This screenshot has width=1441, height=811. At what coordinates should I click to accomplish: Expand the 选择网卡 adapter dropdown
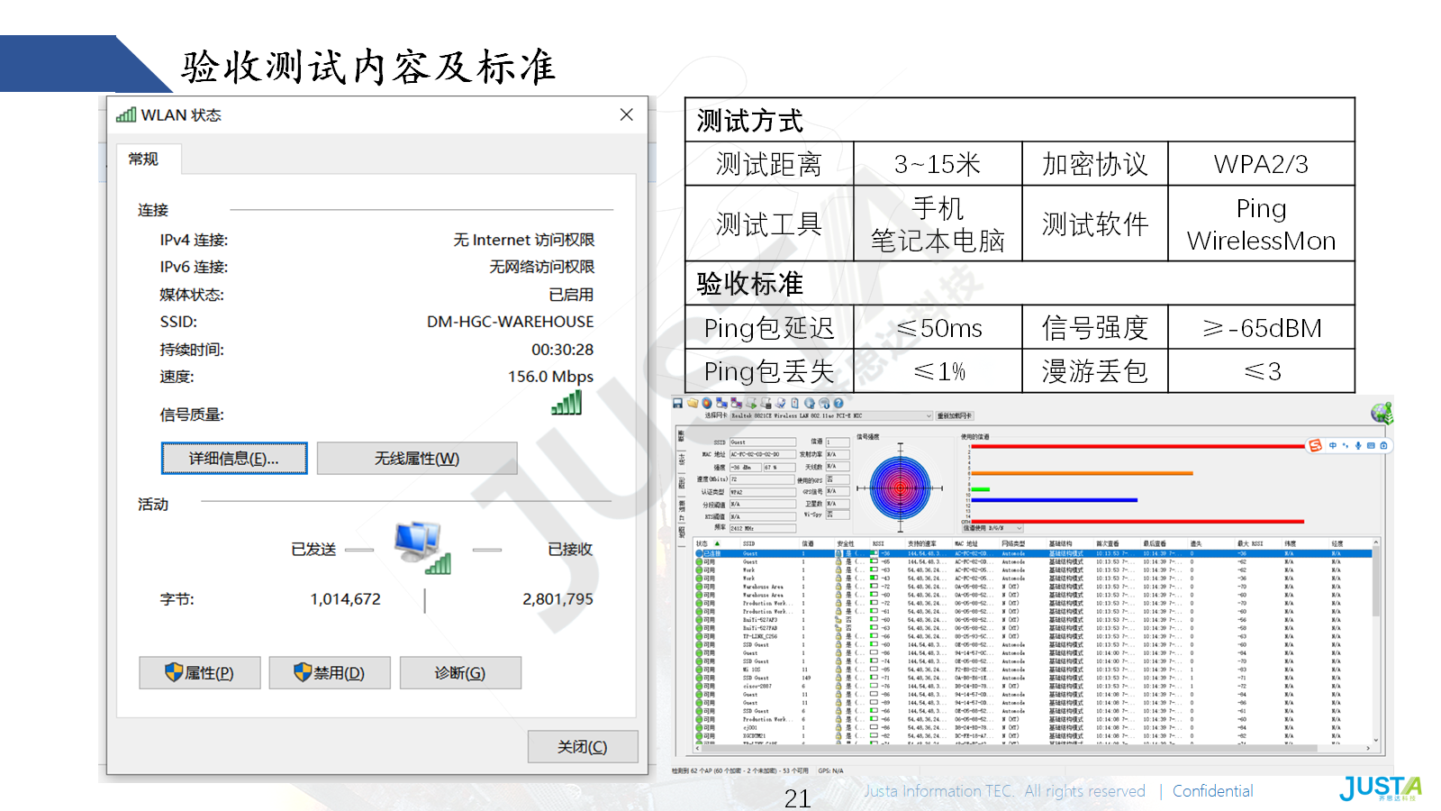click(929, 416)
